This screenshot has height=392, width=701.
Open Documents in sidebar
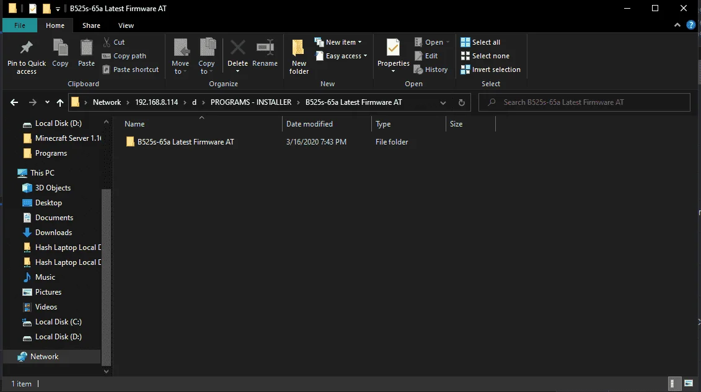coord(47,218)
